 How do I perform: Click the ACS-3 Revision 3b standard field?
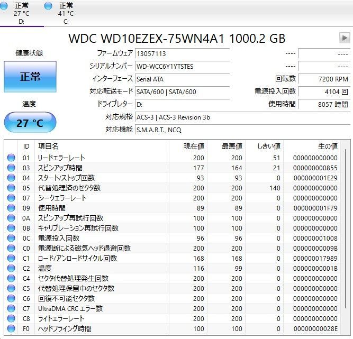point(242,117)
